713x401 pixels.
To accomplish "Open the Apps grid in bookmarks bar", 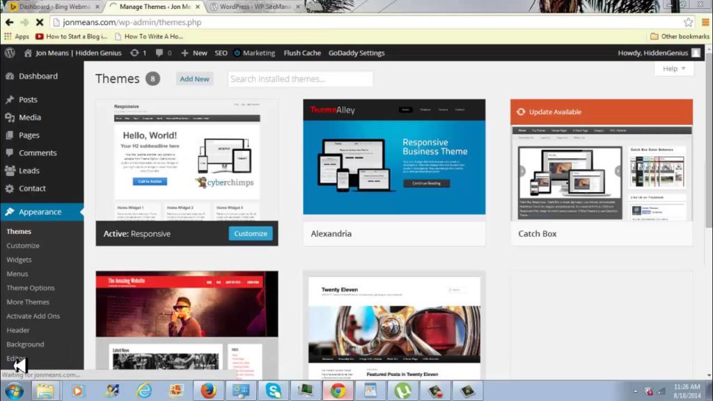I will click(17, 36).
